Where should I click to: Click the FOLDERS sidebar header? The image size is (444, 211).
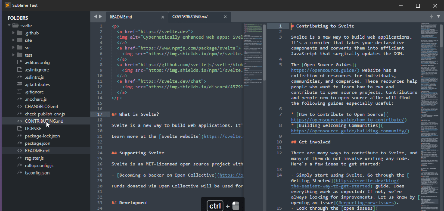[x=18, y=18]
